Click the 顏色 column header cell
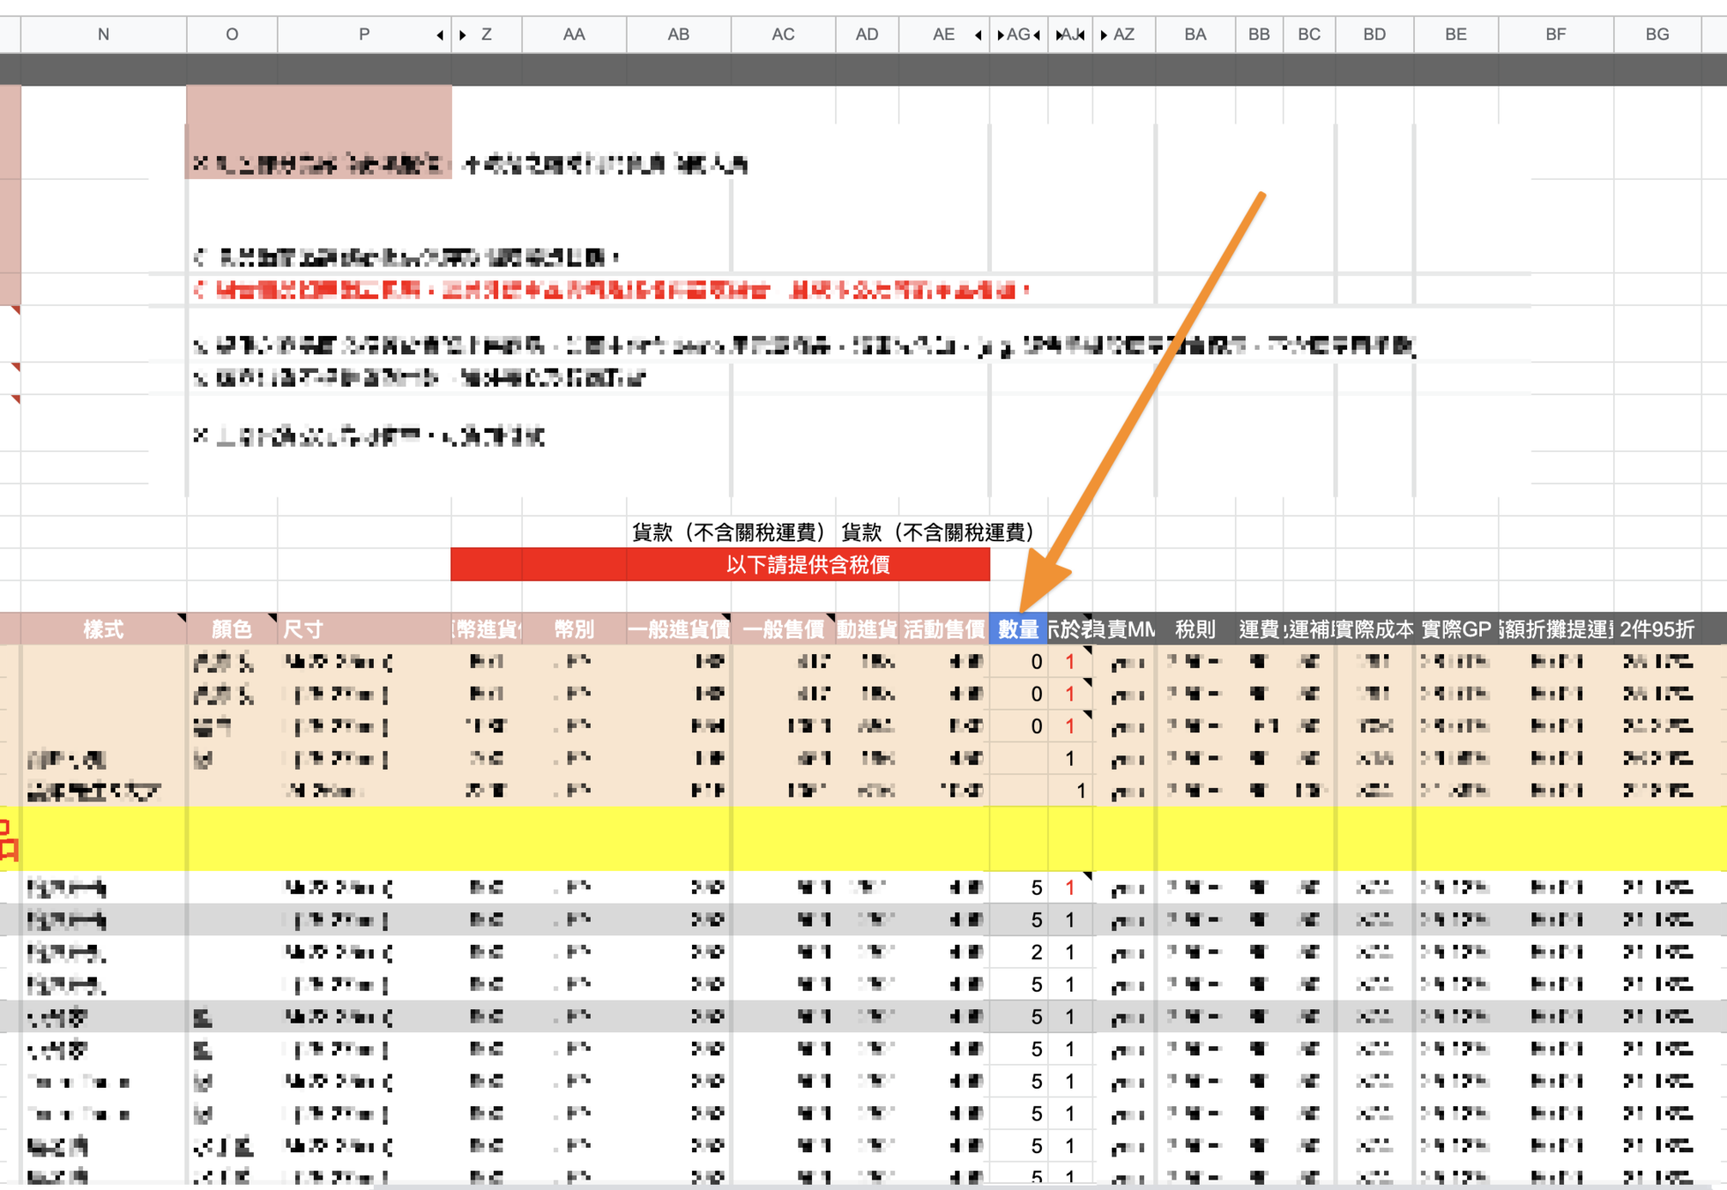 point(231,629)
